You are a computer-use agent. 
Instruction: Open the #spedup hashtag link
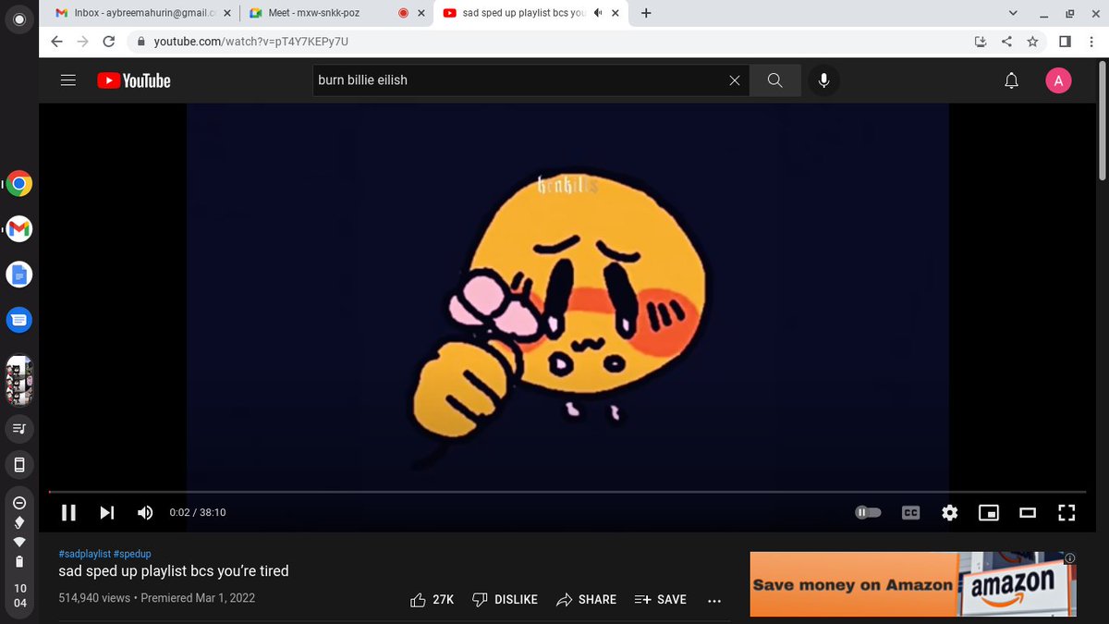pos(132,554)
